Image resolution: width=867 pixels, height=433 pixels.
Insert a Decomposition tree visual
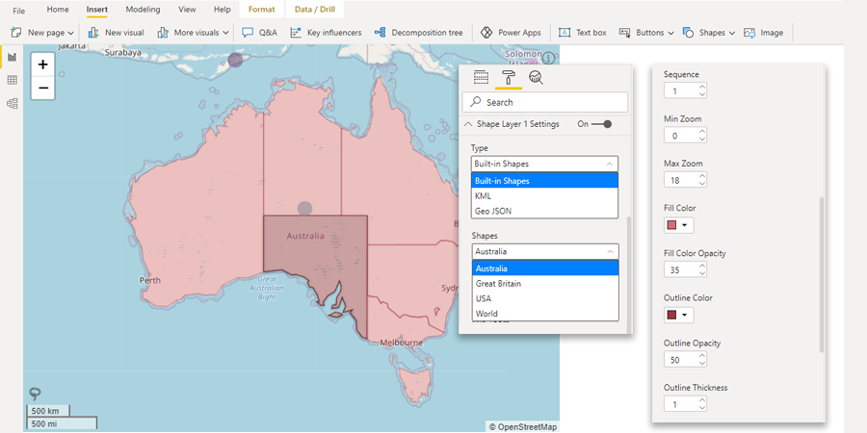coord(419,33)
